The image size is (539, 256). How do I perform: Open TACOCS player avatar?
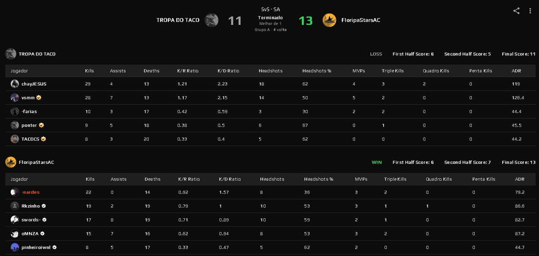(15, 139)
